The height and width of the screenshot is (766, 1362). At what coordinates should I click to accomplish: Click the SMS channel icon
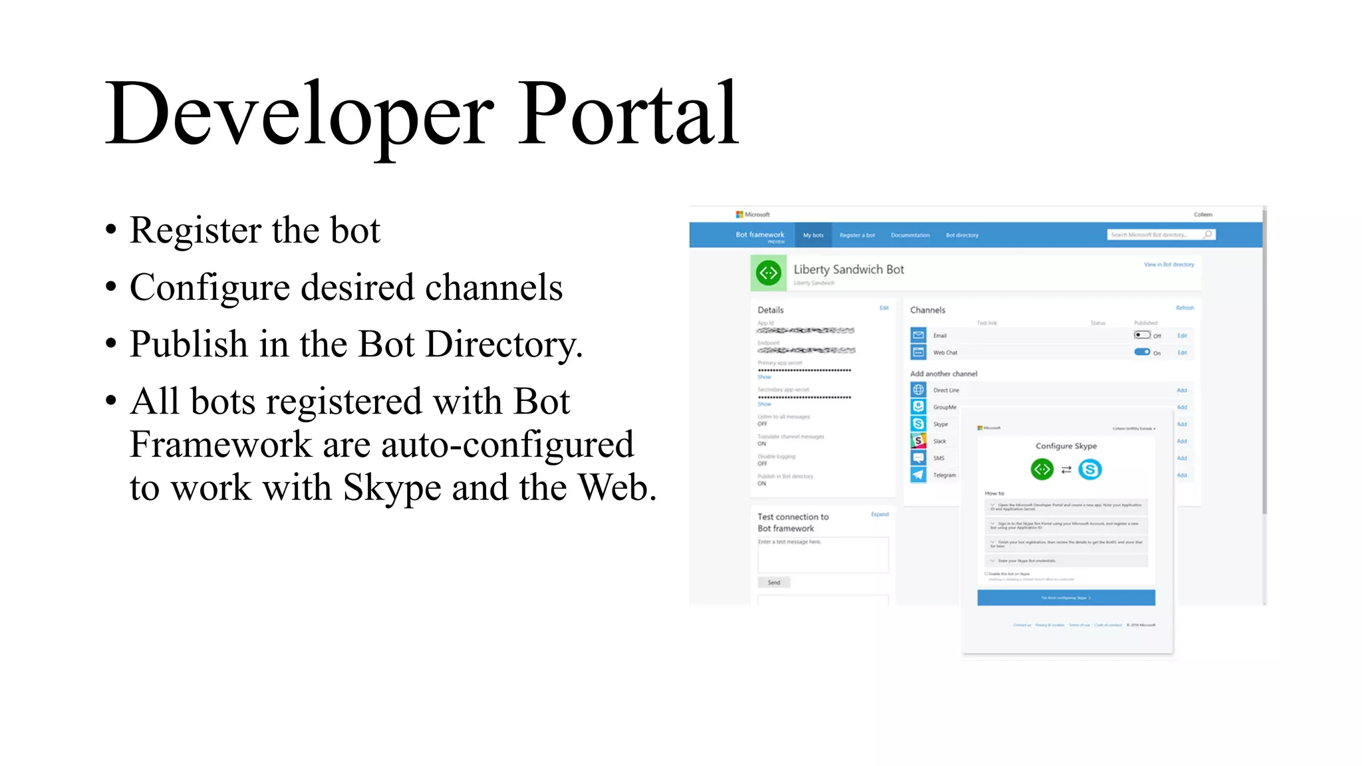(918, 457)
